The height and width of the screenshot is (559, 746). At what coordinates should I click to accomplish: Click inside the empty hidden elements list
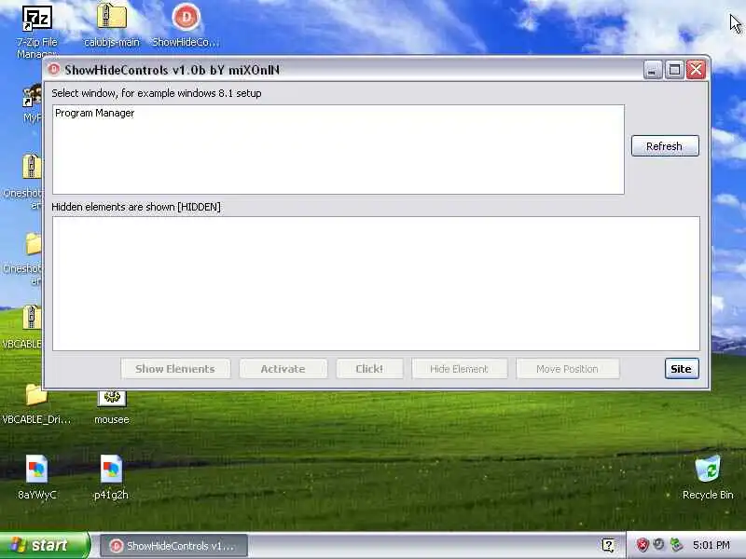click(x=376, y=284)
